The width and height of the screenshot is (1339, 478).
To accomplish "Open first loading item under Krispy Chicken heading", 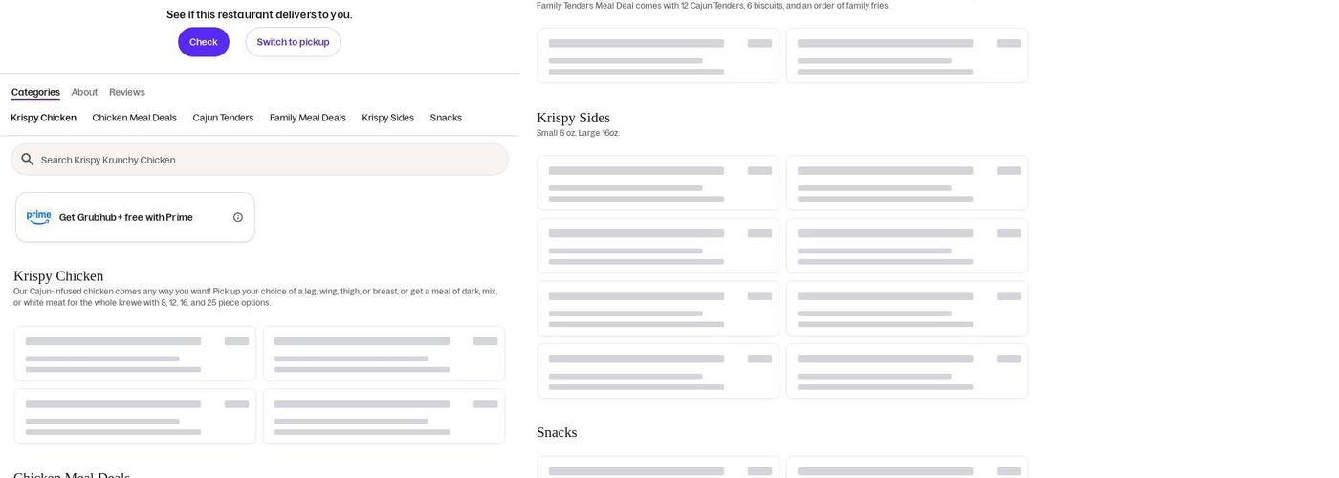I will click(135, 354).
